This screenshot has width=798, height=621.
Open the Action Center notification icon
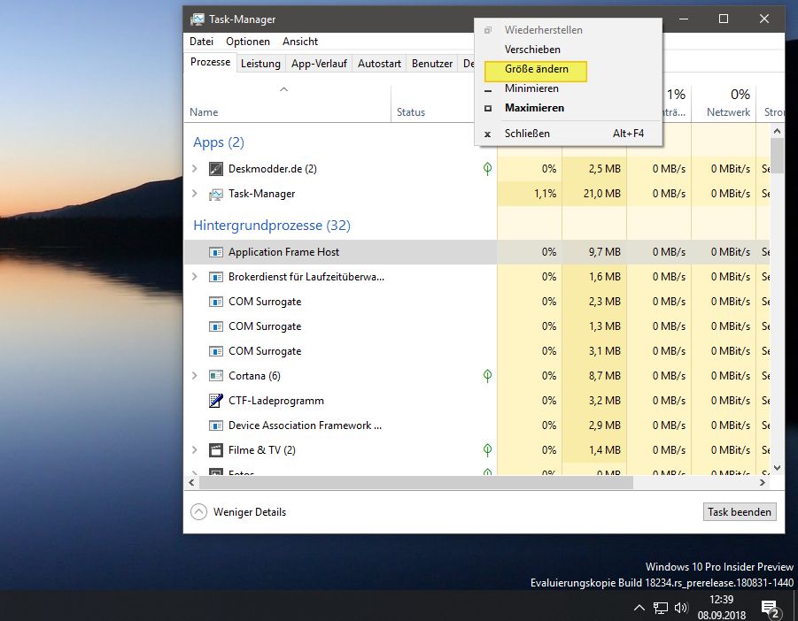point(770,609)
